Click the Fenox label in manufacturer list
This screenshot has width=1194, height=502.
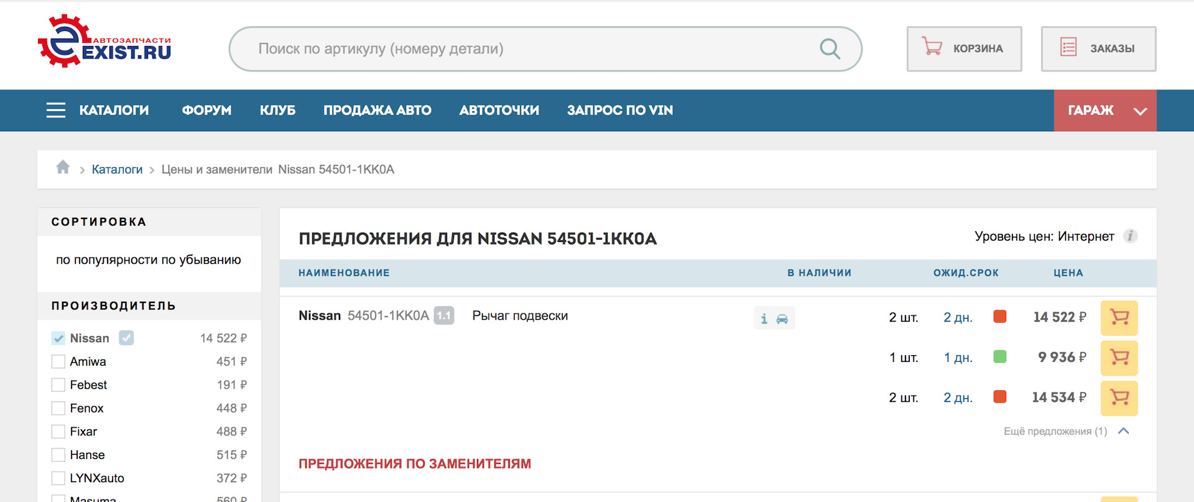[86, 408]
